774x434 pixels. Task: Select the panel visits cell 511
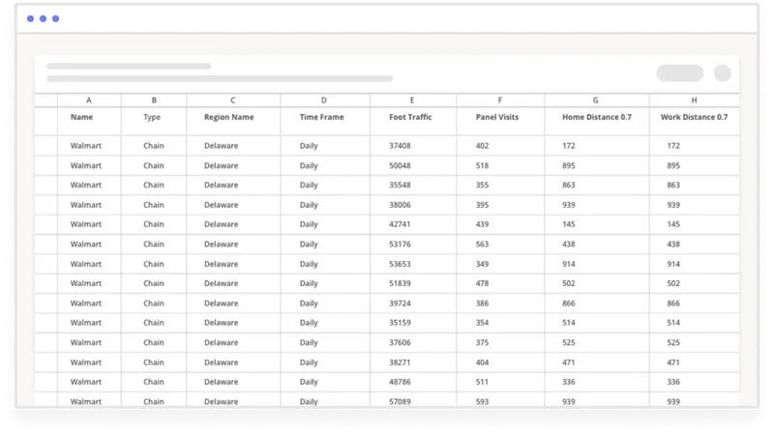500,382
